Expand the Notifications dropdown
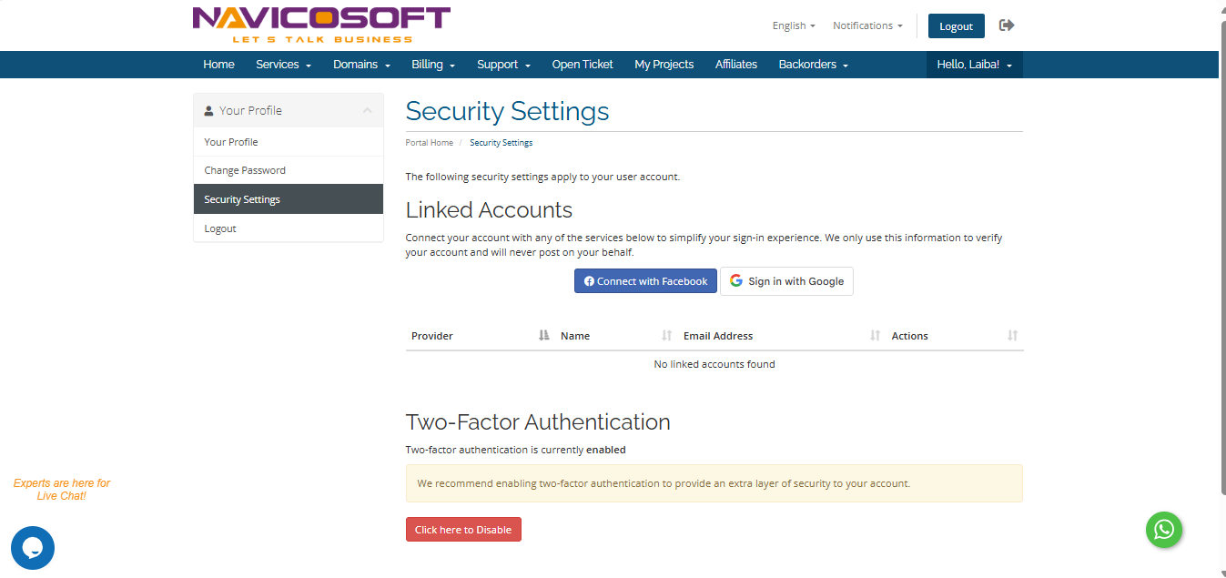The width and height of the screenshot is (1226, 578). pos(867,25)
